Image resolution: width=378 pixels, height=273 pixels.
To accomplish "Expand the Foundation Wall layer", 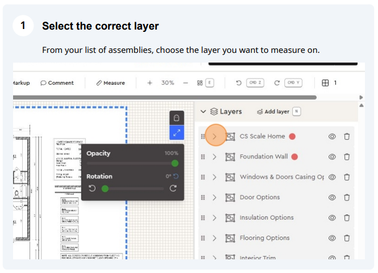I will pyautogui.click(x=214, y=157).
